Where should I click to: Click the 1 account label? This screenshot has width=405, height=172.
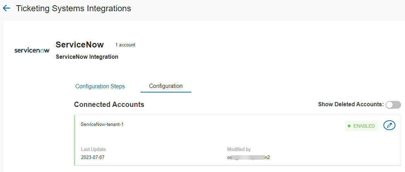(x=125, y=45)
